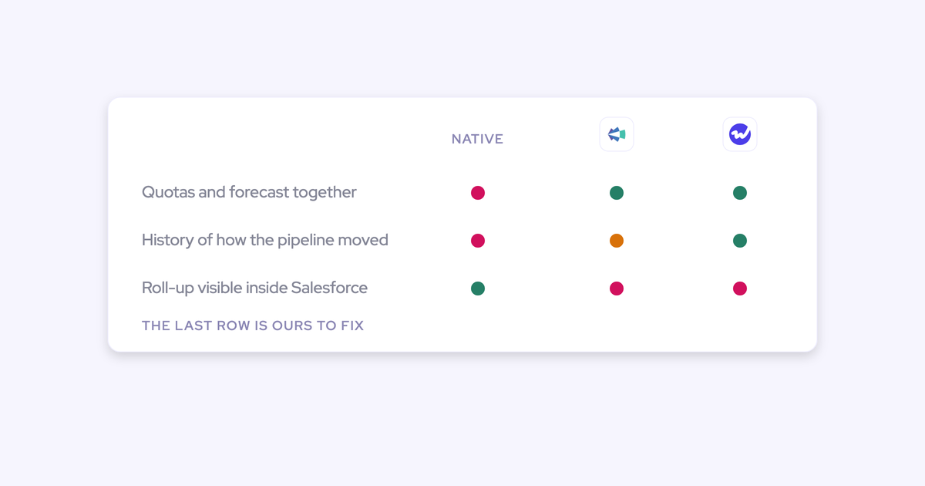This screenshot has width=925, height=486.
Task: Click the green dot under blue arrow logo, quotas row
Action: (617, 193)
